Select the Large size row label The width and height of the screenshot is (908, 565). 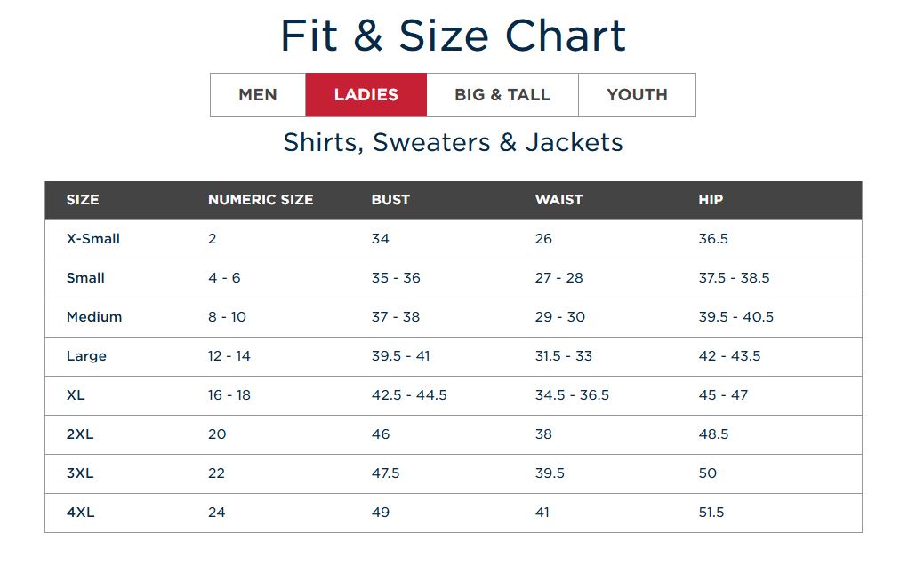point(86,356)
